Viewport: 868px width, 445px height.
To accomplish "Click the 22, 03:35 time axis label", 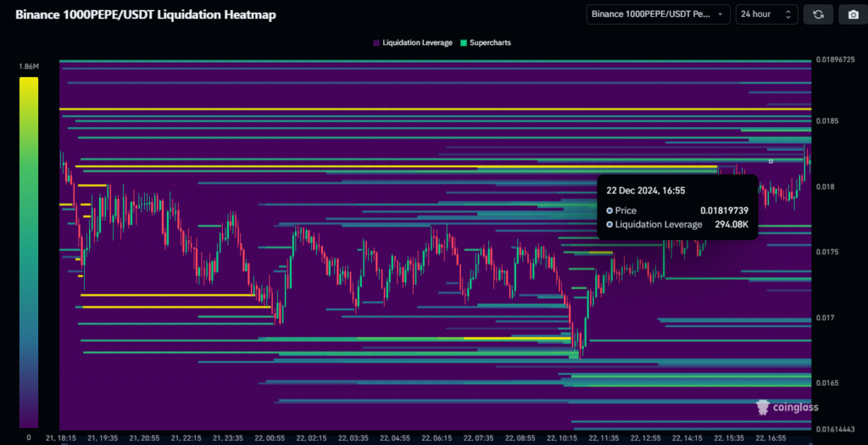I will pos(353,438).
